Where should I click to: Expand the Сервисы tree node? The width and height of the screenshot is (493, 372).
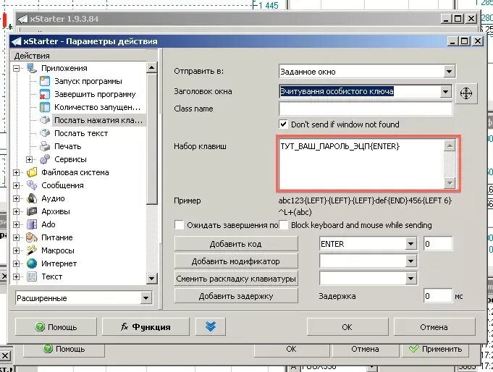tap(29, 159)
